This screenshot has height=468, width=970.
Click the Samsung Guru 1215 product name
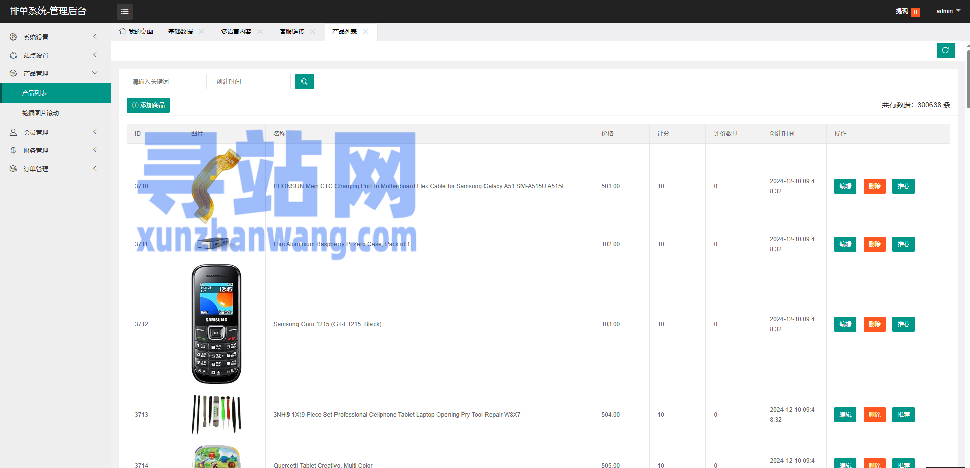[327, 324]
